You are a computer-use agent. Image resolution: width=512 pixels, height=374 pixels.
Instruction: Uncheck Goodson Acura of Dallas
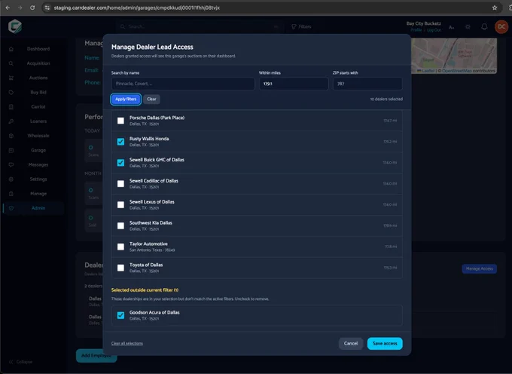tap(120, 315)
